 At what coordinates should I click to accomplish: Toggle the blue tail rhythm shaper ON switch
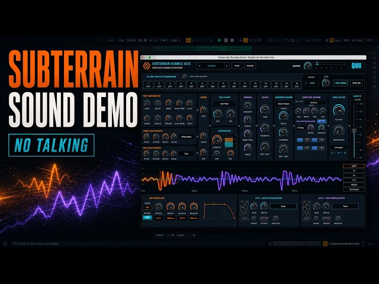(x=322, y=121)
